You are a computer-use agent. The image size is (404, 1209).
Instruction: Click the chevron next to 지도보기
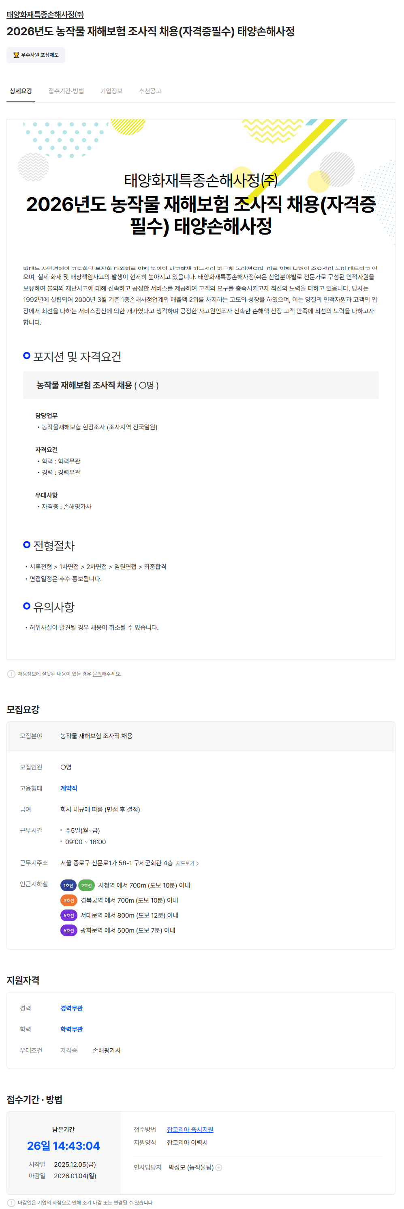(197, 863)
